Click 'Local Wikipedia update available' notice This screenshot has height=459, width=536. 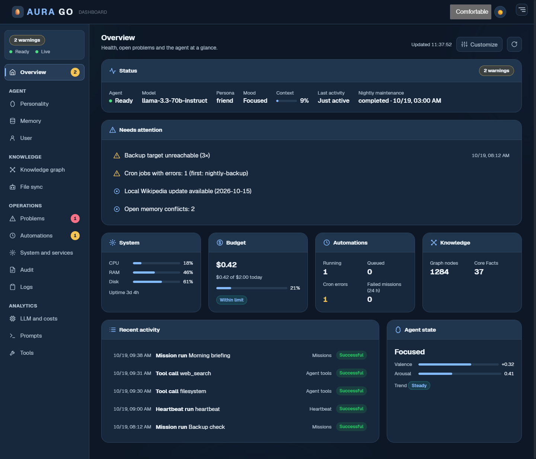pos(311,191)
